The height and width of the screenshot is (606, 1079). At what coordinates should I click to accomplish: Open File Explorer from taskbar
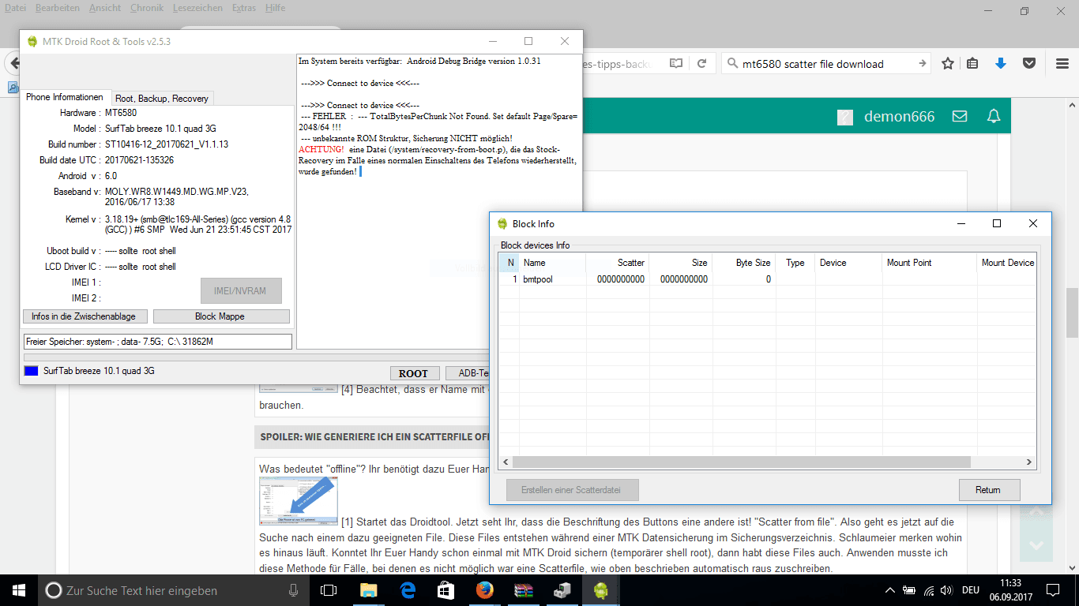368,590
